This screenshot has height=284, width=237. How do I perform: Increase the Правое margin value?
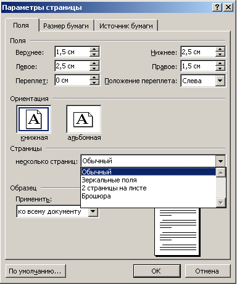coord(220,63)
